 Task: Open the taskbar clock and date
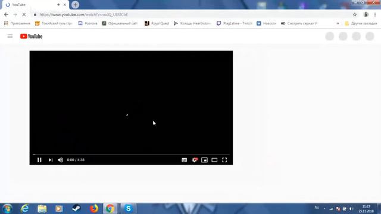click(366, 209)
